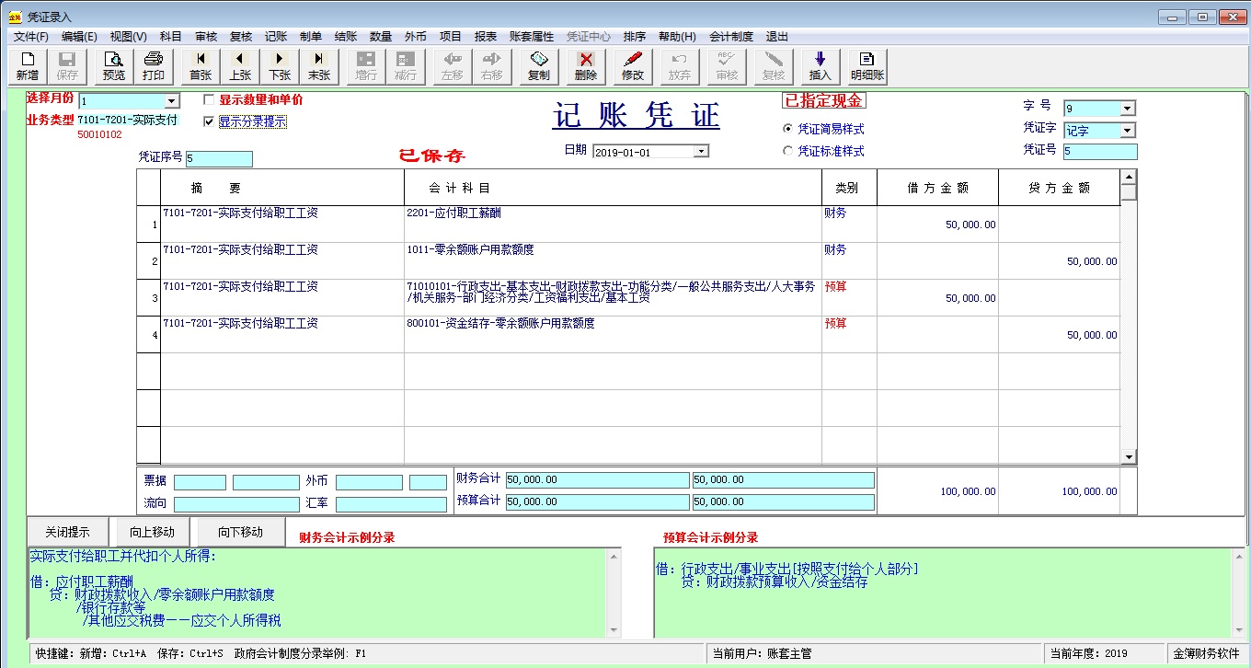Open 明细账 detail ledger icon
Image resolution: width=1251 pixels, height=668 pixels.
[x=867, y=66]
